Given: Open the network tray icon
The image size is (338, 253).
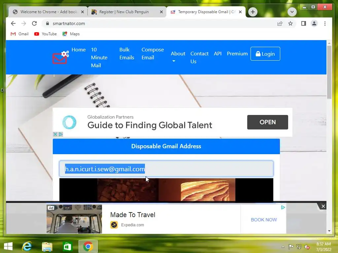Looking at the screenshot, I should click(x=299, y=247).
